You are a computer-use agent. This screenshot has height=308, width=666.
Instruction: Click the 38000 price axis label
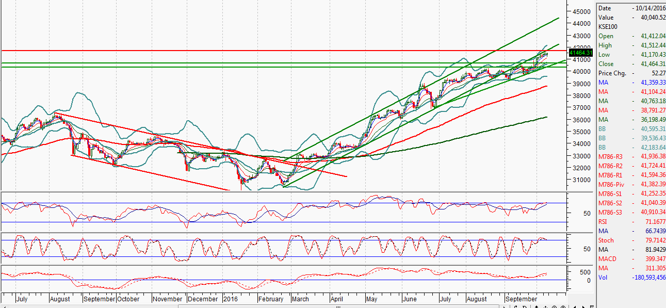point(582,96)
